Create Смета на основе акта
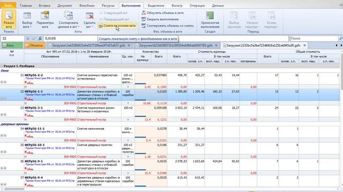Image resolution: width=343 pixels, height=192 pixels. click(117, 26)
